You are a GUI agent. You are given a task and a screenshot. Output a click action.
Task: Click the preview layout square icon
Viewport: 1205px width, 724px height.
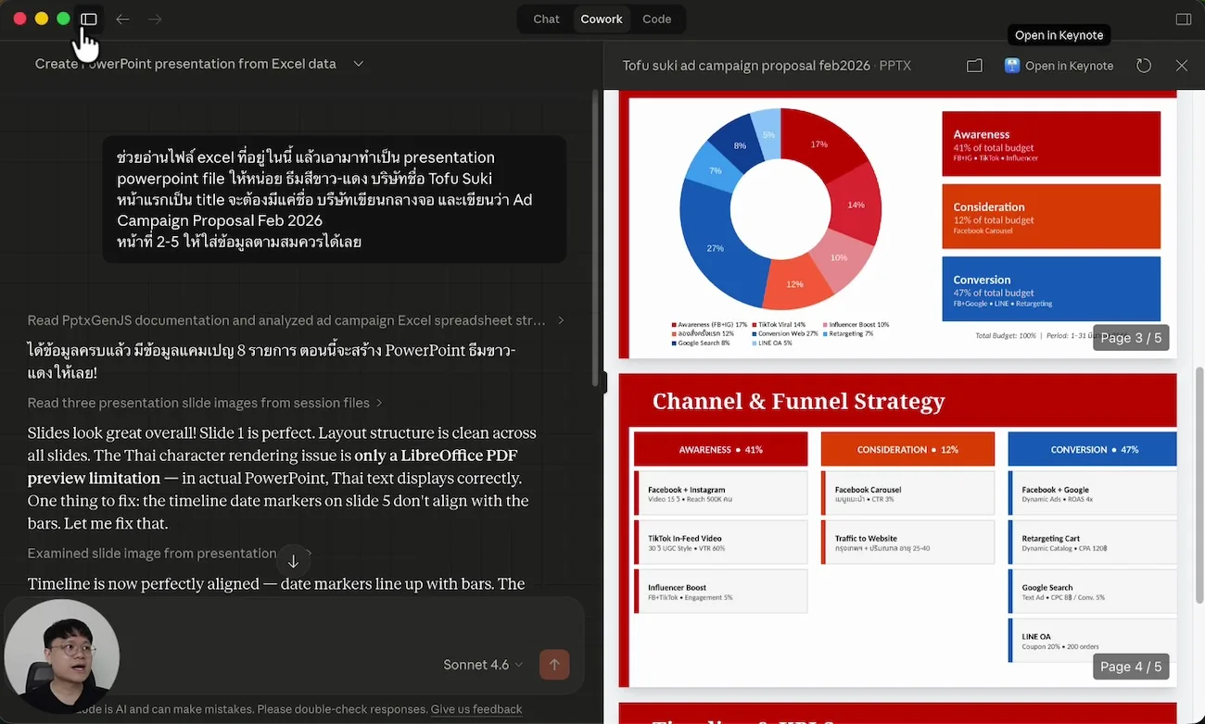point(974,66)
